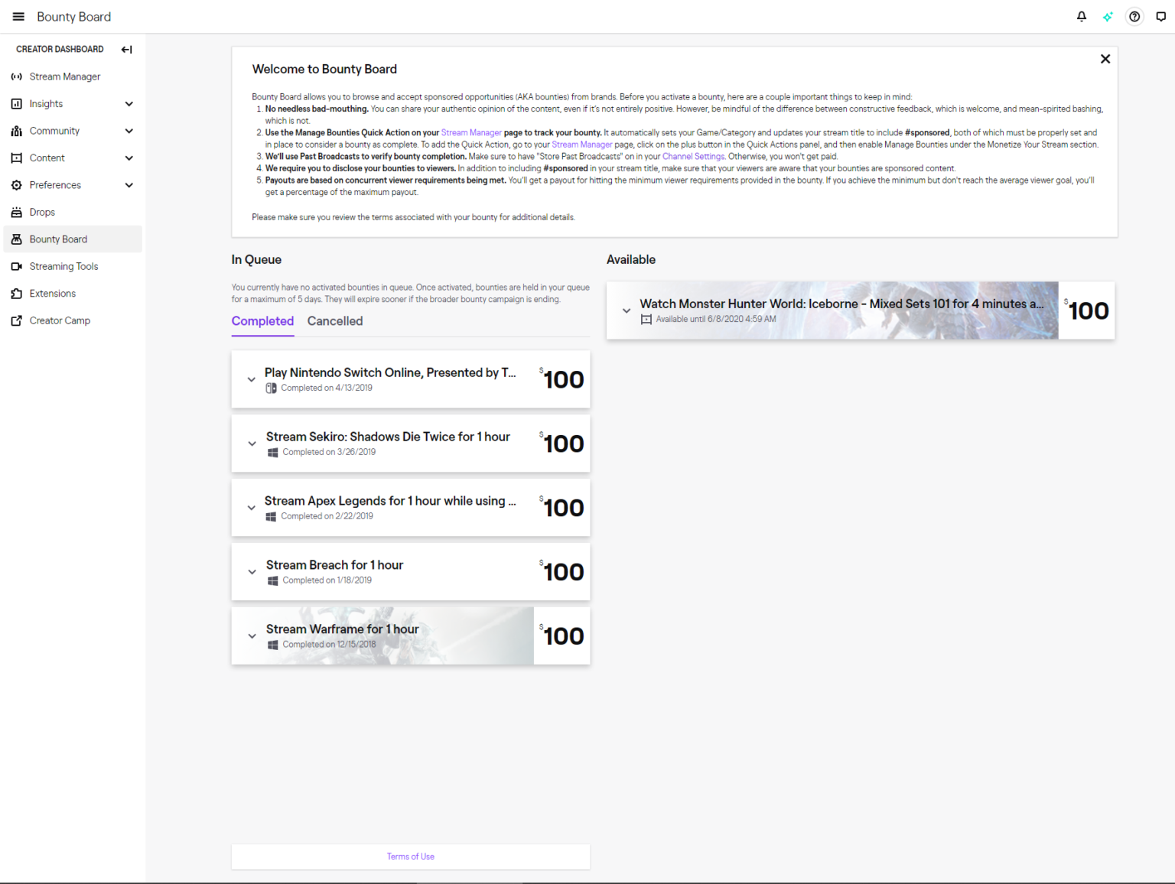Select the Completed tab
The image size is (1175, 884).
(x=262, y=320)
